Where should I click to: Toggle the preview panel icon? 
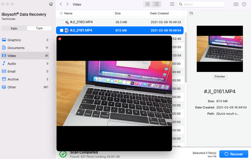[191, 13]
